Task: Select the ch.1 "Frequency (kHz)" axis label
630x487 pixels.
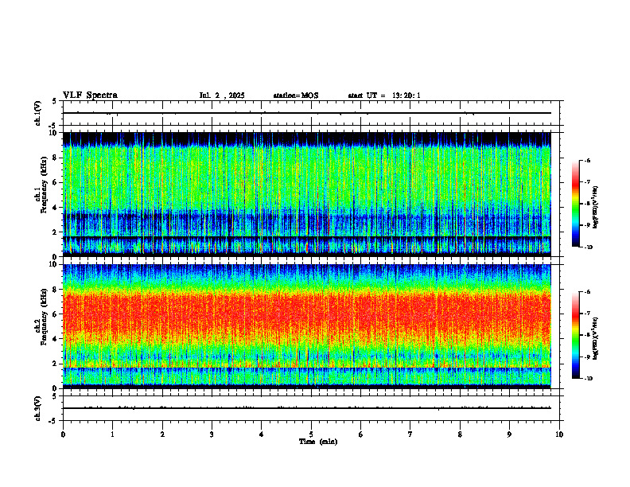Action: pyautogui.click(x=44, y=184)
